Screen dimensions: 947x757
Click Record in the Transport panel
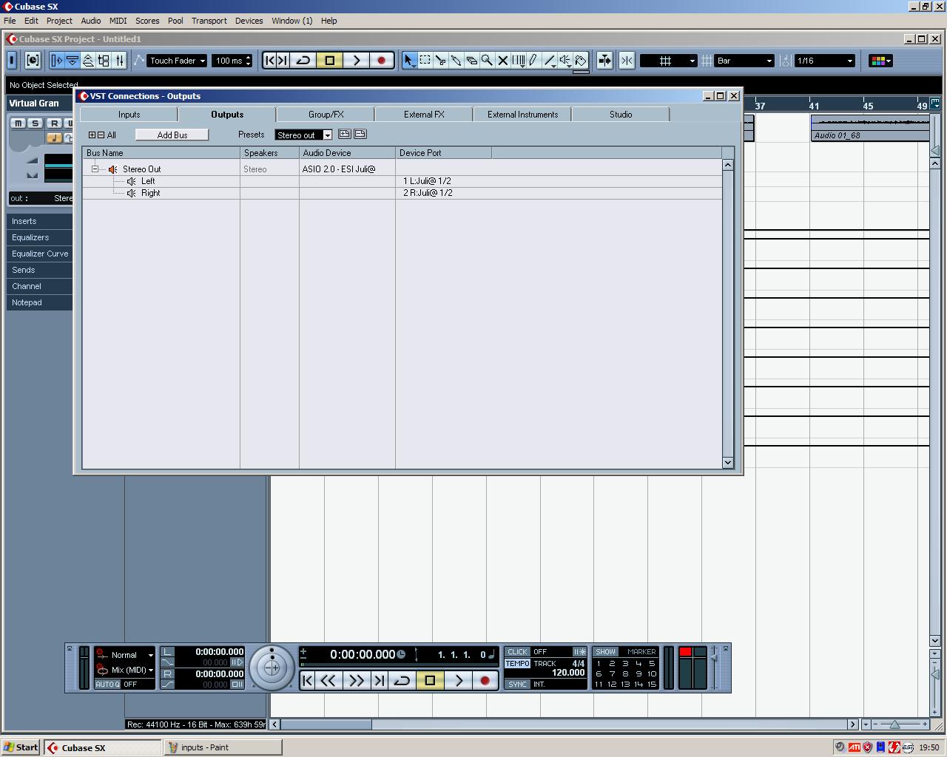point(485,680)
